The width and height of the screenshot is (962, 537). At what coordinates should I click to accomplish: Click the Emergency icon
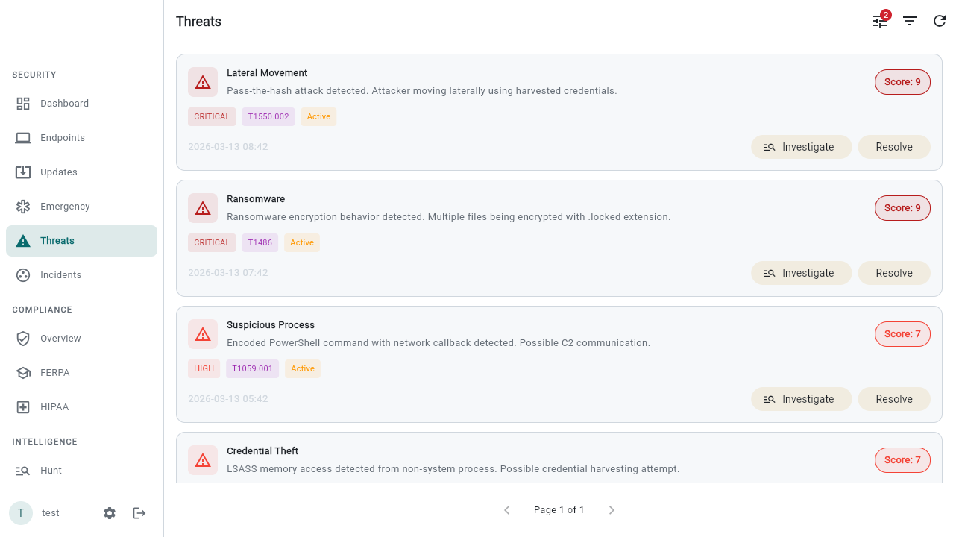point(23,206)
